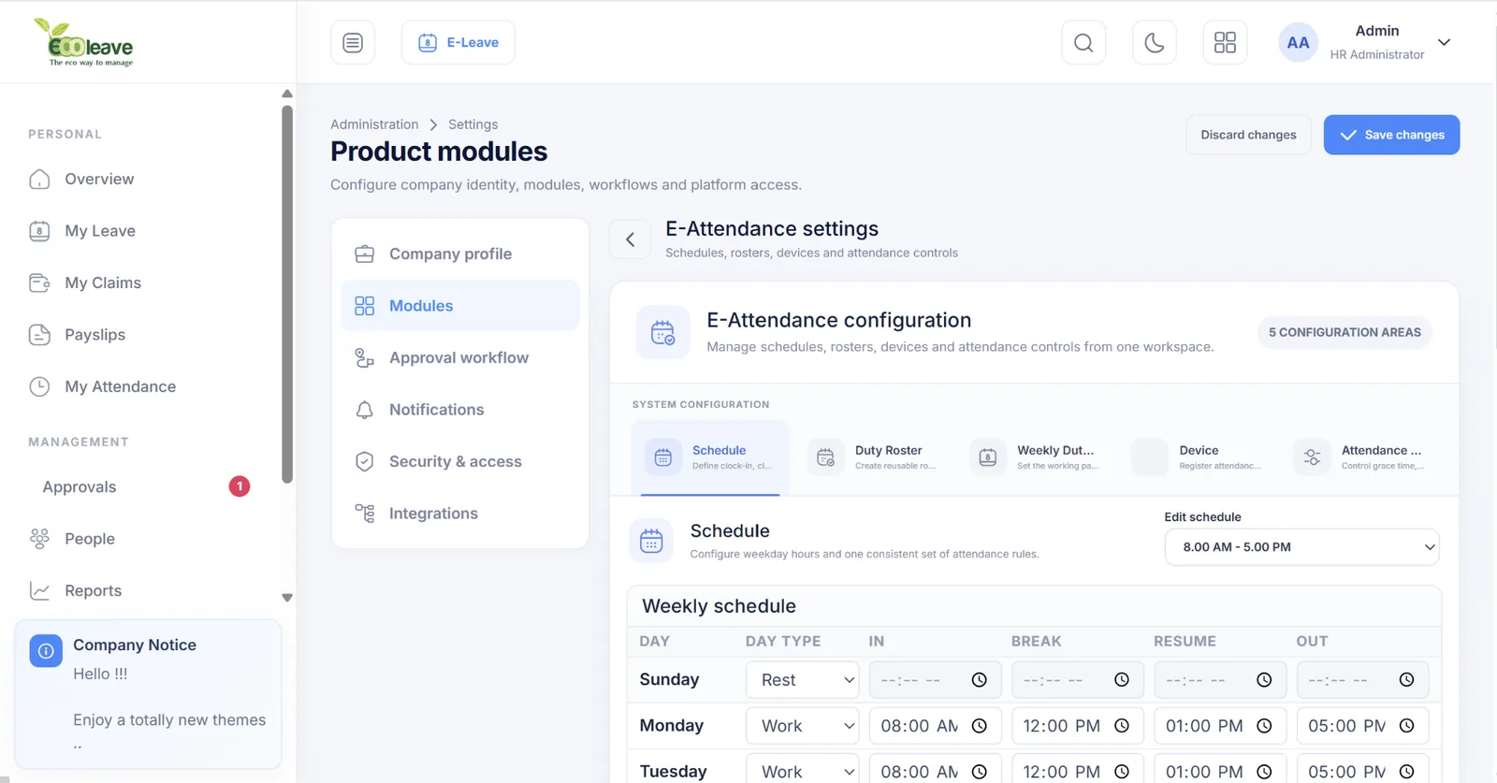This screenshot has height=783, width=1497.
Task: Click the Schedule section calendar icon
Action: (x=651, y=541)
